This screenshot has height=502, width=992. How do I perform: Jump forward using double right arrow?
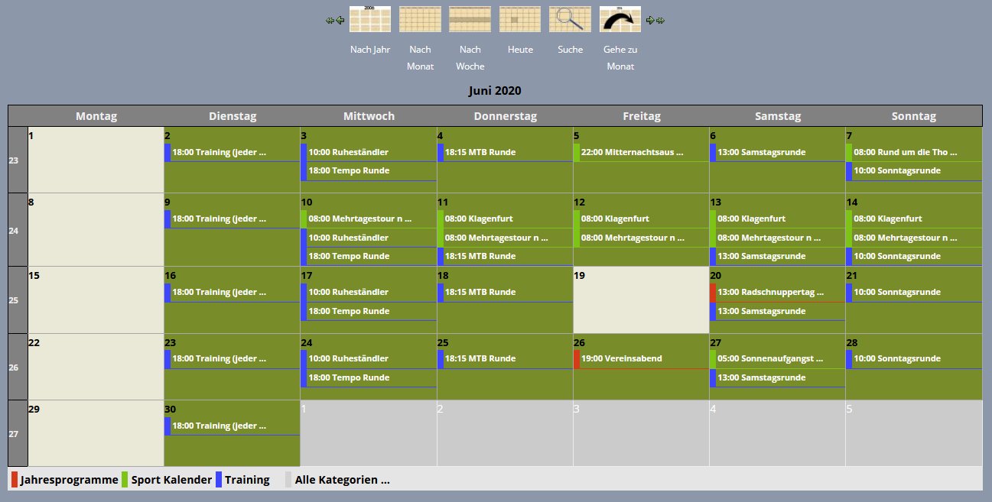tap(660, 21)
